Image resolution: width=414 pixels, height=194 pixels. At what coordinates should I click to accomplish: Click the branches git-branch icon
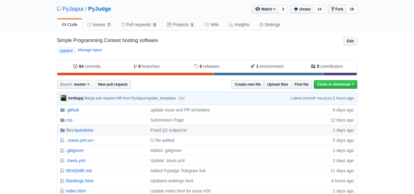click(135, 66)
